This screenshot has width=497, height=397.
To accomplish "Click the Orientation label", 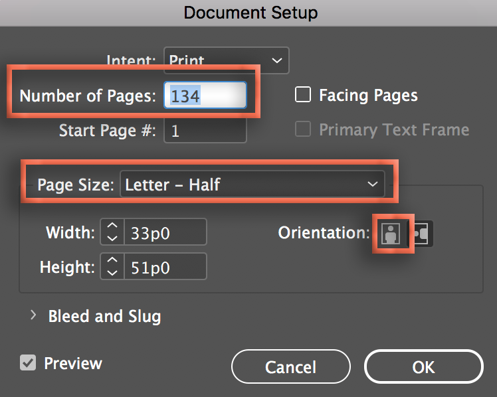I will coord(324,233).
